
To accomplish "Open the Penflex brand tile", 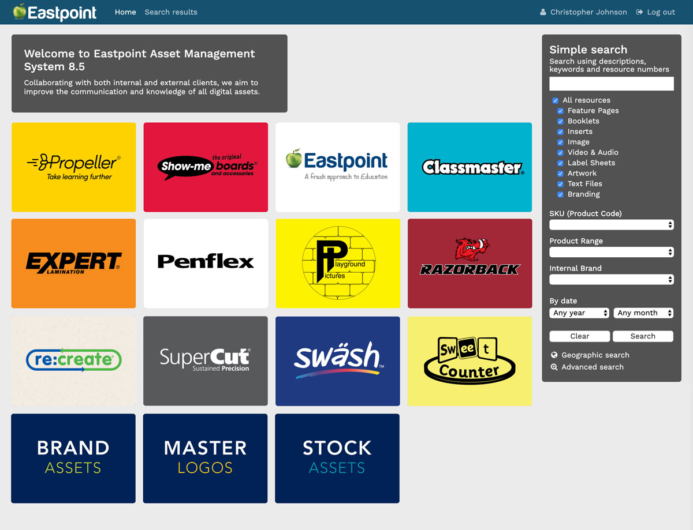I will (x=206, y=264).
